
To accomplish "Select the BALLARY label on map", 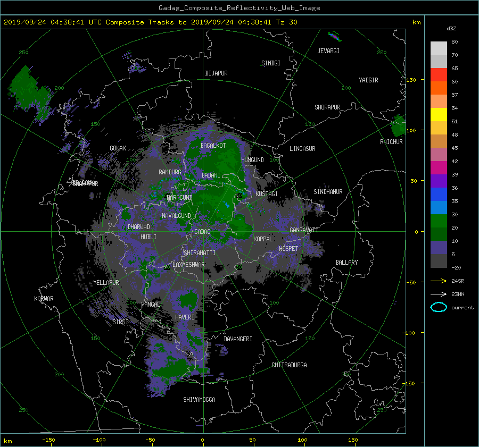I will 346,263.
